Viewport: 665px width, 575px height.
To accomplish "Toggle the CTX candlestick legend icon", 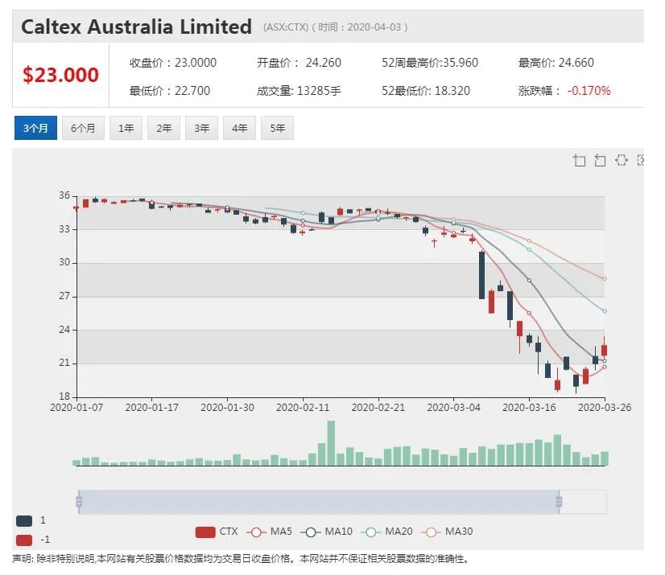I will point(204,532).
